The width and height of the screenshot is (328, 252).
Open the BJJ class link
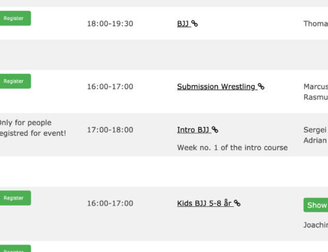coord(183,24)
